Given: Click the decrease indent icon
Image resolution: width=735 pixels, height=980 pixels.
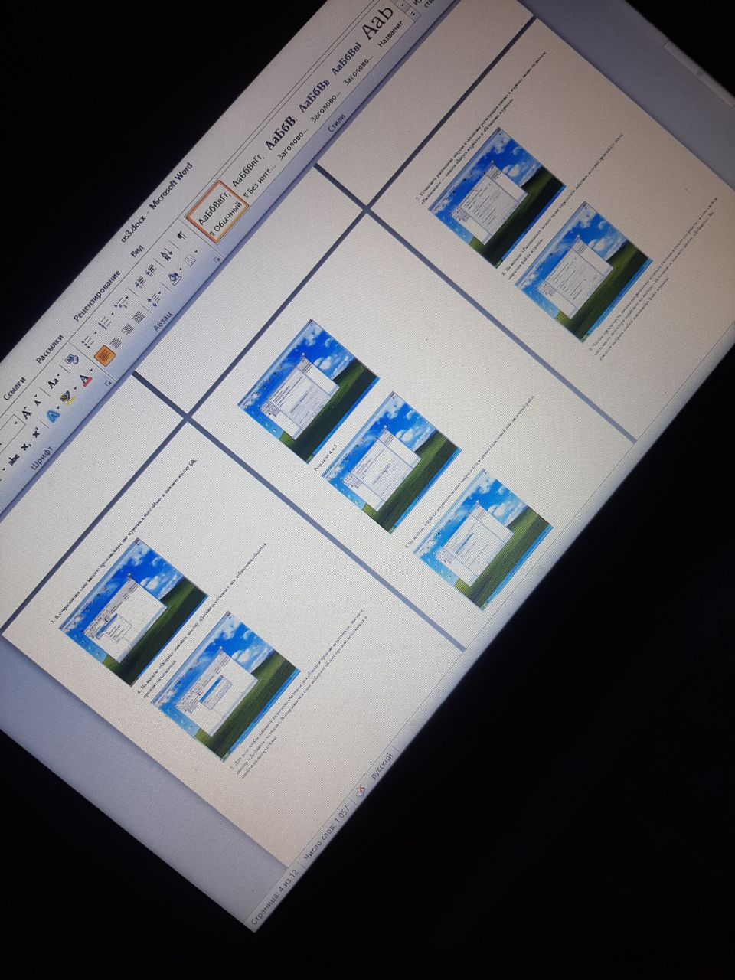Looking at the screenshot, I should 140,281.
